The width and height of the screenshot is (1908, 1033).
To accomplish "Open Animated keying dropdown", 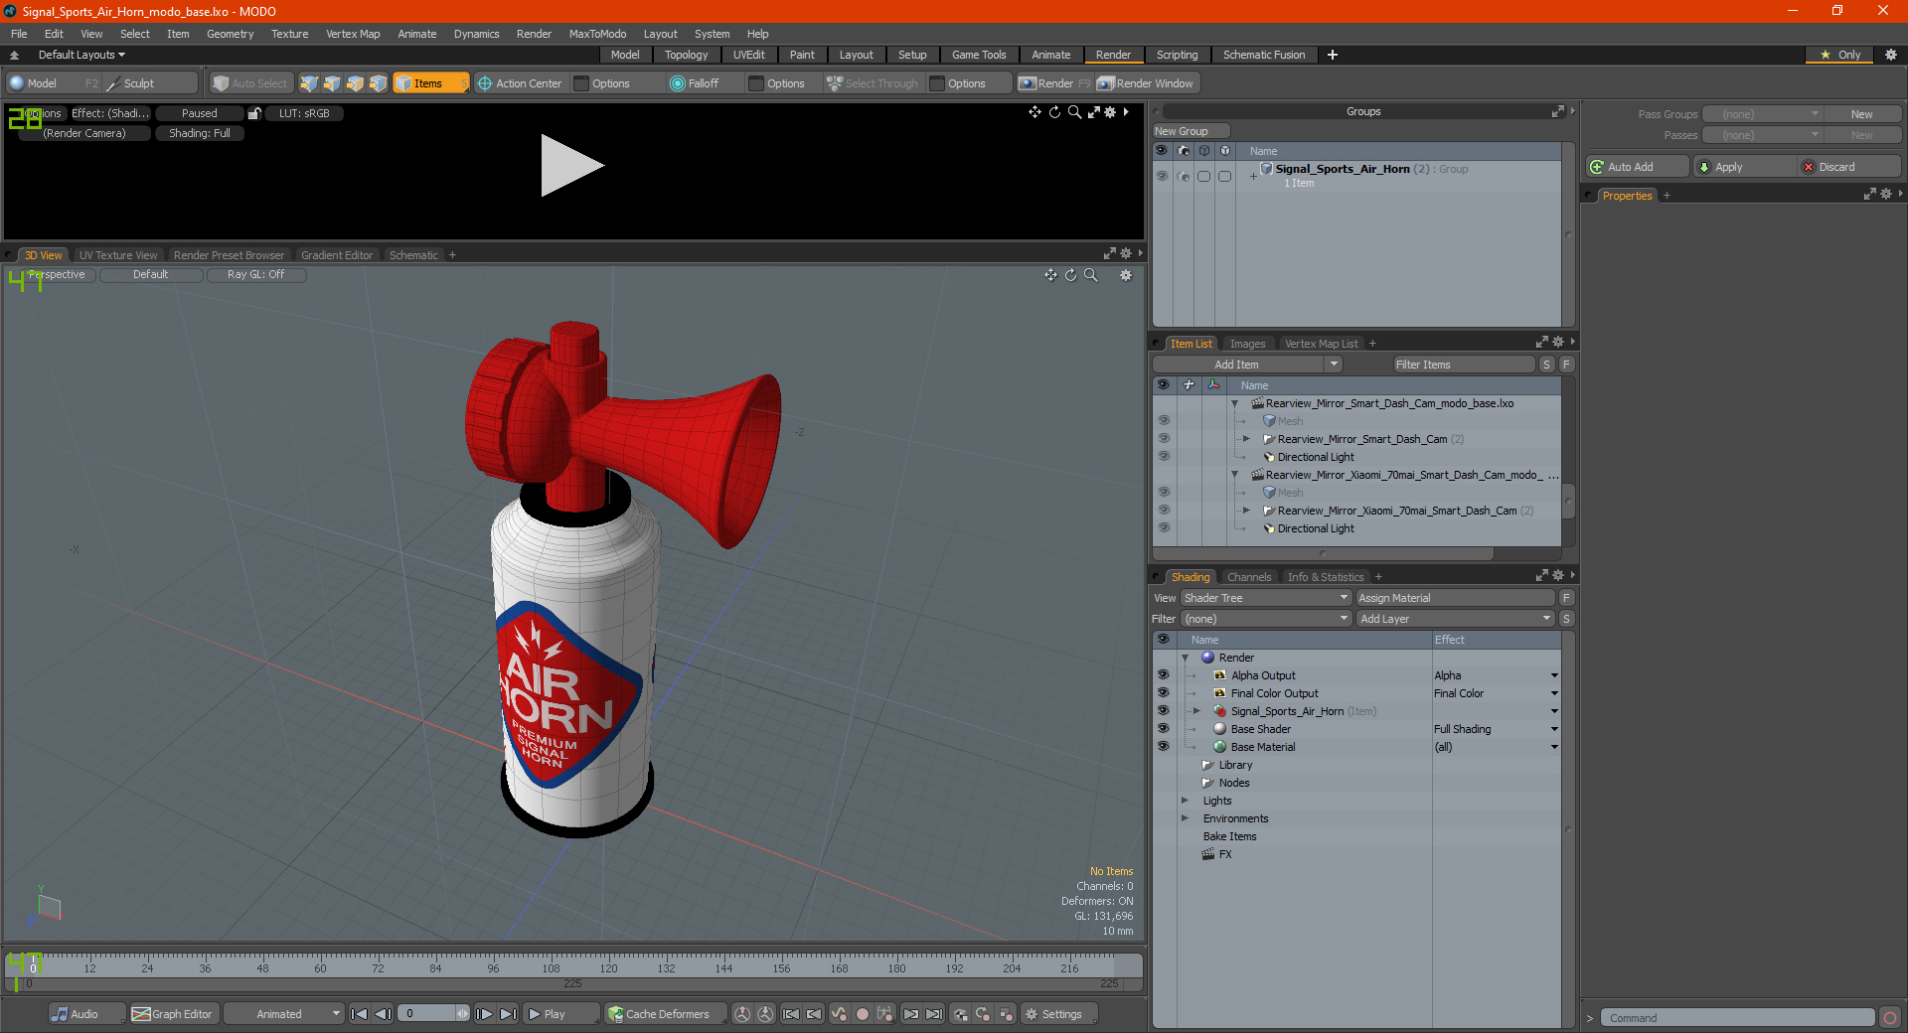I will (x=283, y=1014).
